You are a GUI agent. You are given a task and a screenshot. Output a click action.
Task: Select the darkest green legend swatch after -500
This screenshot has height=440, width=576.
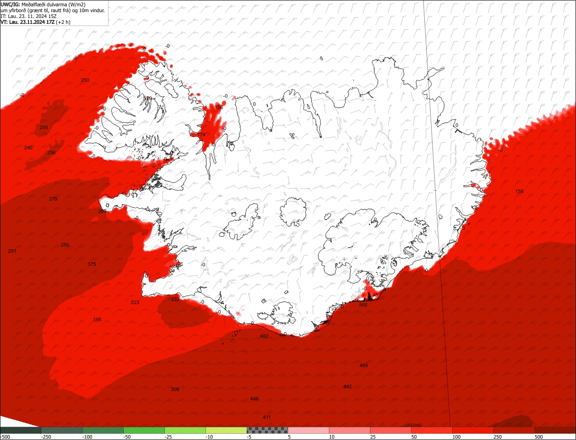[21, 430]
